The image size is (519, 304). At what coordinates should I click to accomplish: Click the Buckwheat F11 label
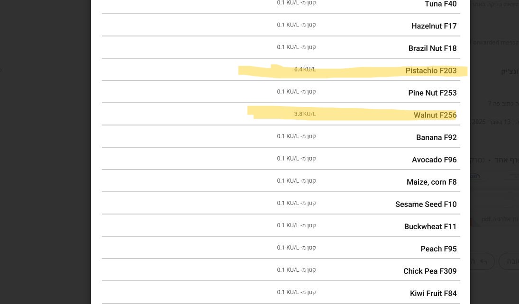pos(430,227)
